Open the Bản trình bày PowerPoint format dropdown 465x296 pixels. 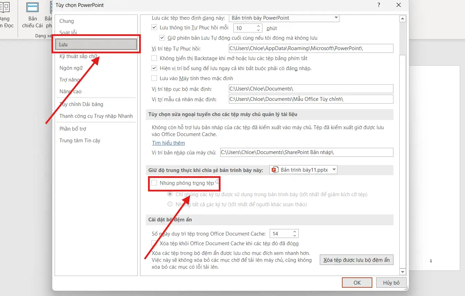point(336,18)
